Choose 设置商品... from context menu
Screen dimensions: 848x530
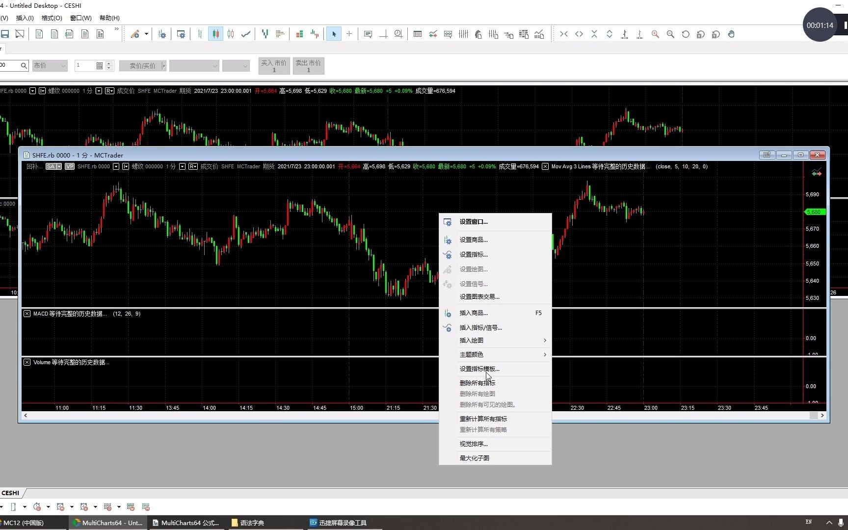pyautogui.click(x=495, y=240)
